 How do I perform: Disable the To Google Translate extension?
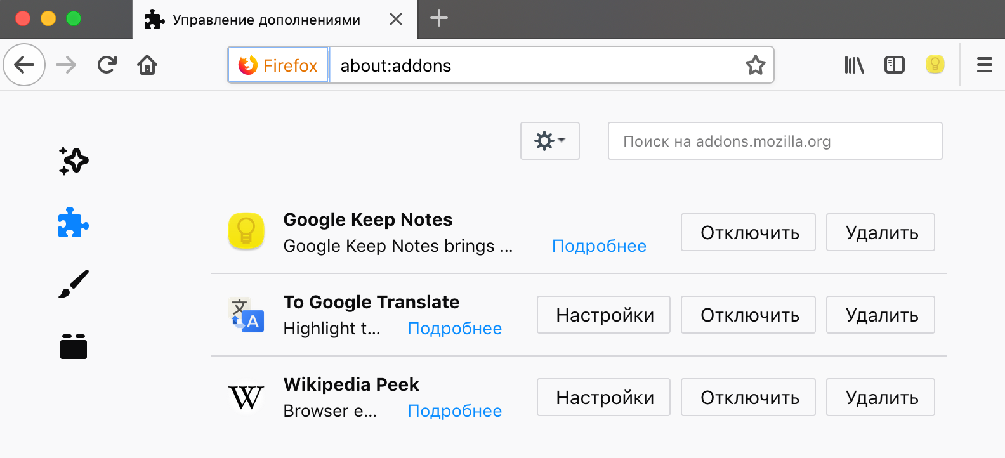[x=749, y=315]
